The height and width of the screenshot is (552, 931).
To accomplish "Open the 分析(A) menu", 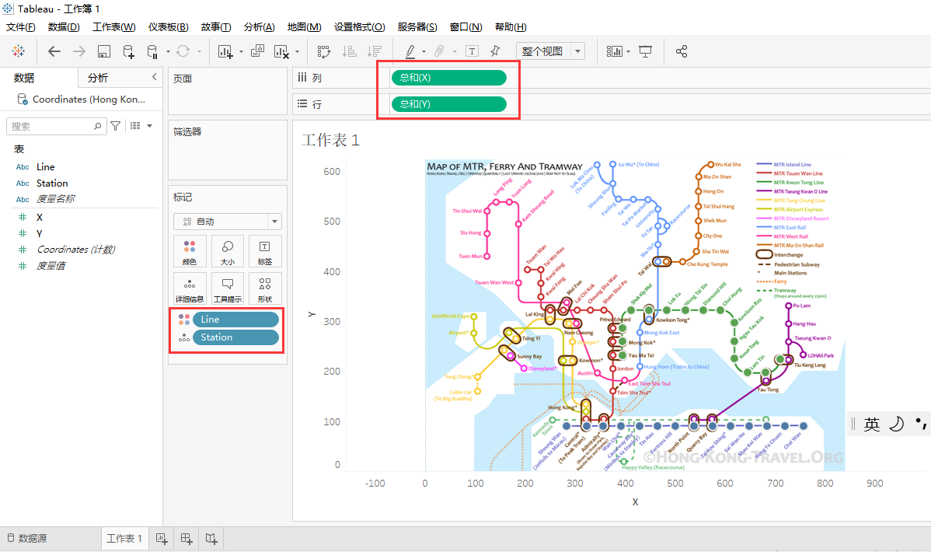I will pyautogui.click(x=259, y=26).
